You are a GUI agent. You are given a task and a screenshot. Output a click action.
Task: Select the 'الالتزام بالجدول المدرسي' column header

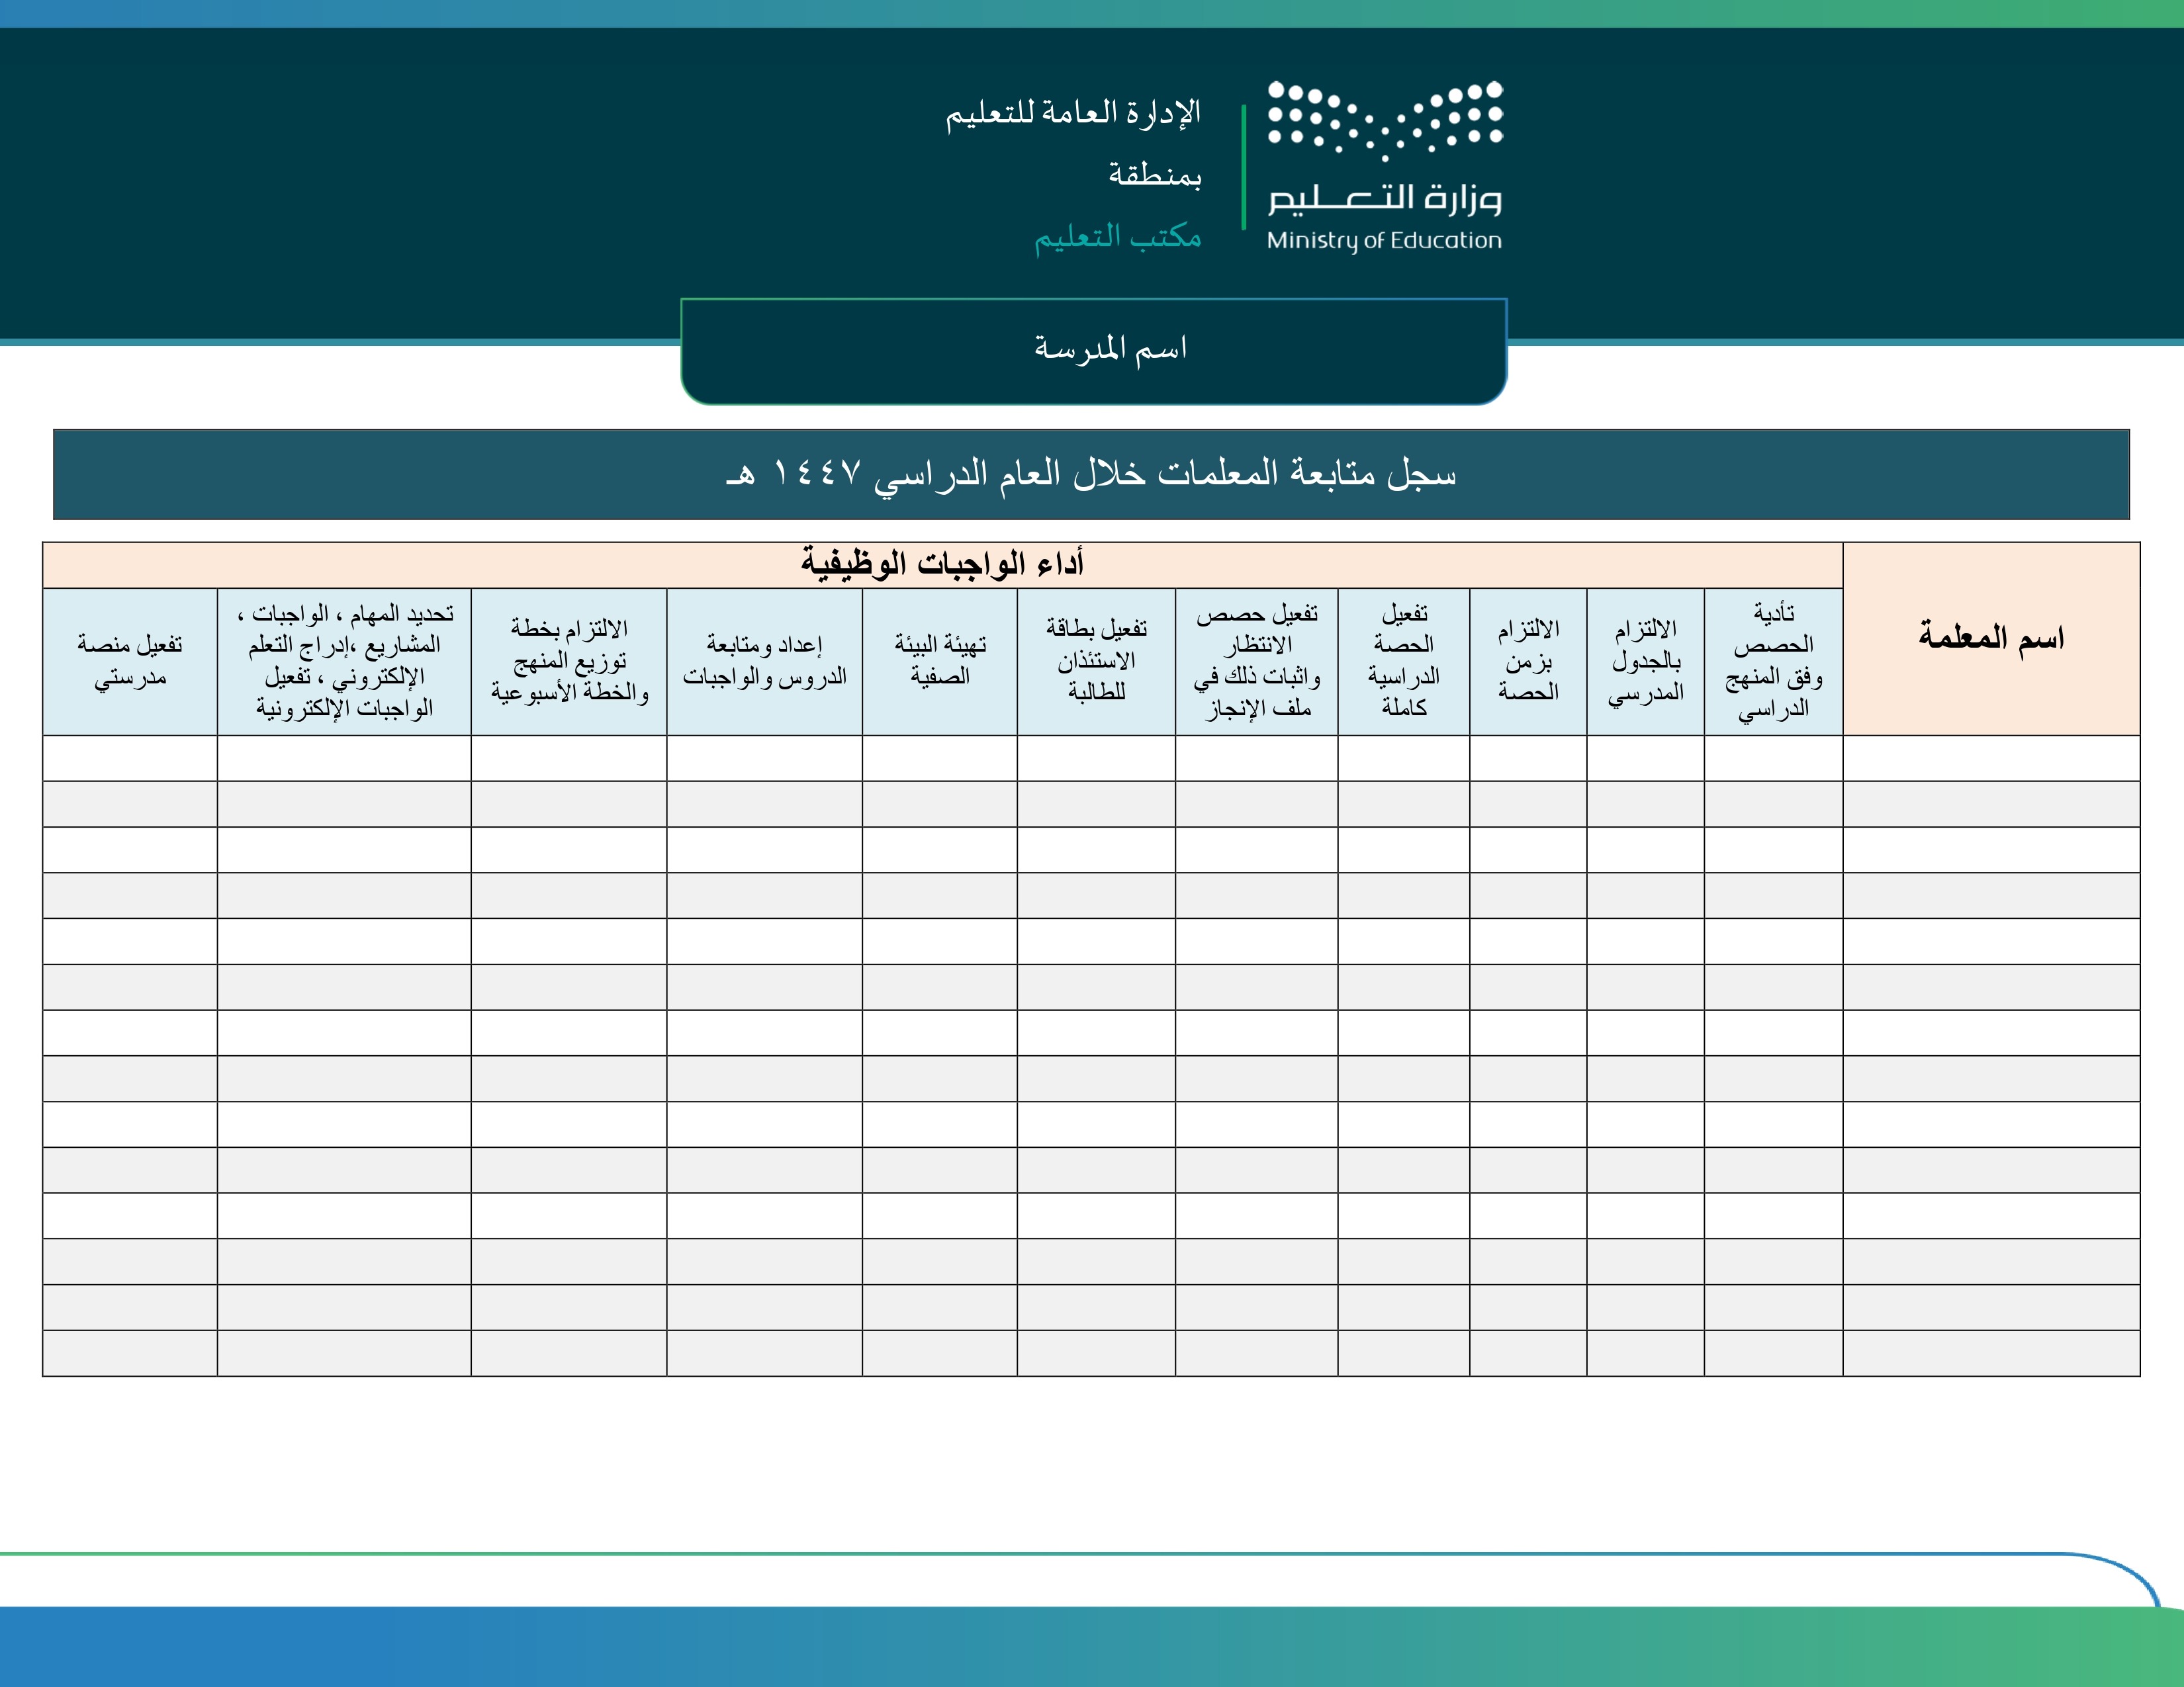(1645, 662)
